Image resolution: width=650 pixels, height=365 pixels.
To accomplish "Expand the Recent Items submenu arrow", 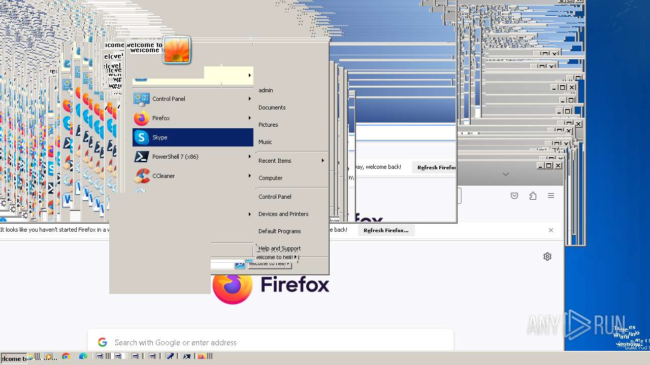I will click(322, 161).
